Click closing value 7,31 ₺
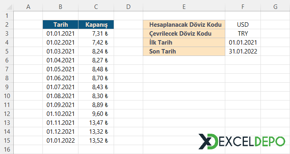The width and height of the screenshot is (290, 154). (x=96, y=34)
